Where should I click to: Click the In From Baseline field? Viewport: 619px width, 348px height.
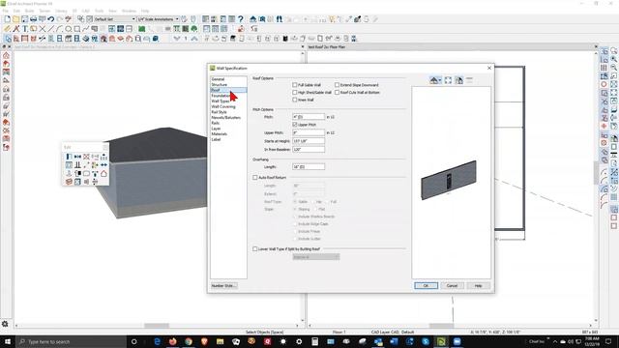tap(309, 150)
